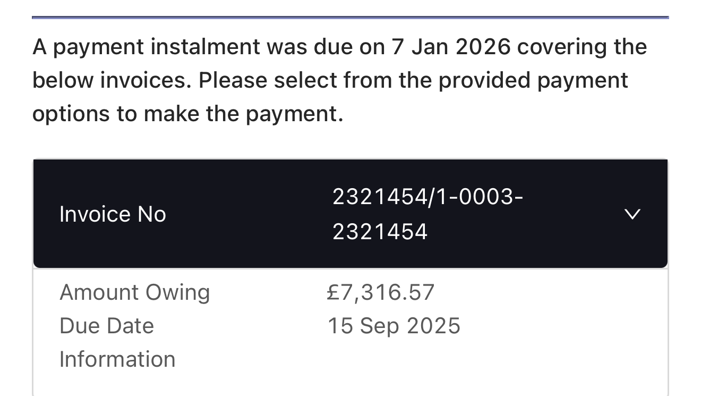Screen dimensions: 701x396
Task: Select the "15 Sep 2025" due date
Action: (394, 326)
